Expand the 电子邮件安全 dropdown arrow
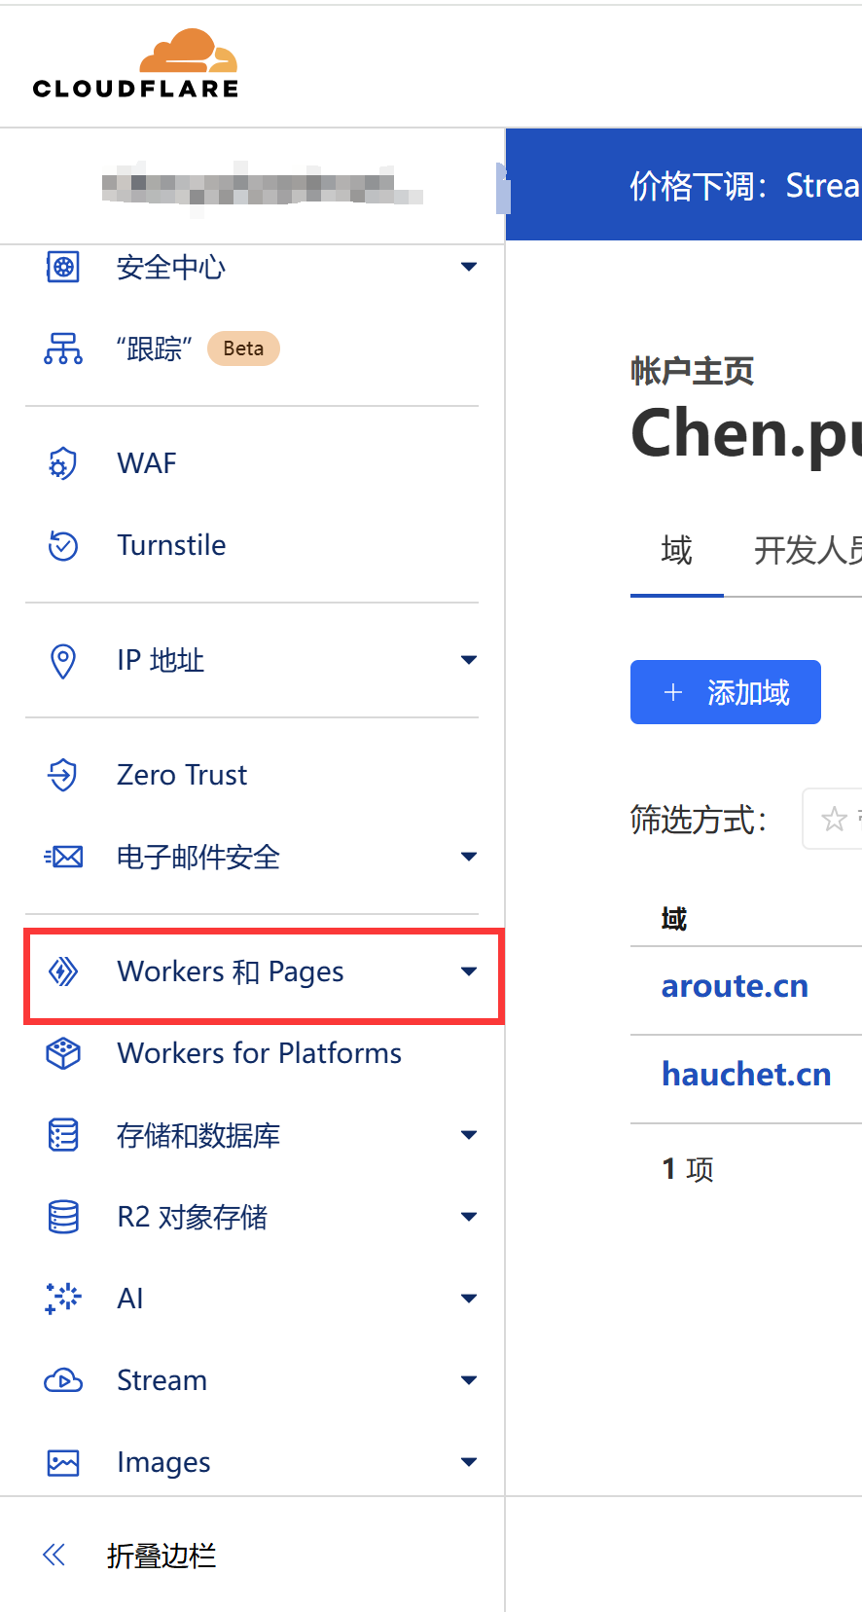 click(x=469, y=857)
